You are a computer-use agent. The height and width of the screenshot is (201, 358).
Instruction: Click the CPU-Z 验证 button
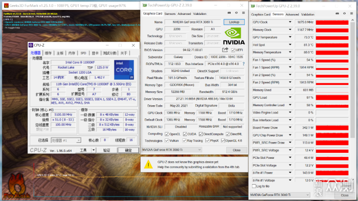[106, 150]
